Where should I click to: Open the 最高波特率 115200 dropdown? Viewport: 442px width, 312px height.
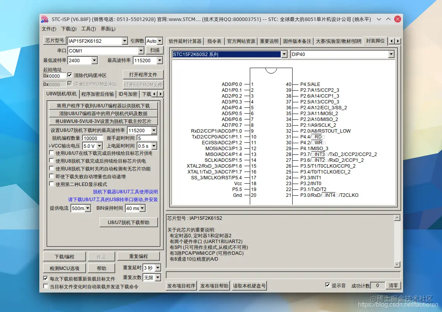(160, 60)
